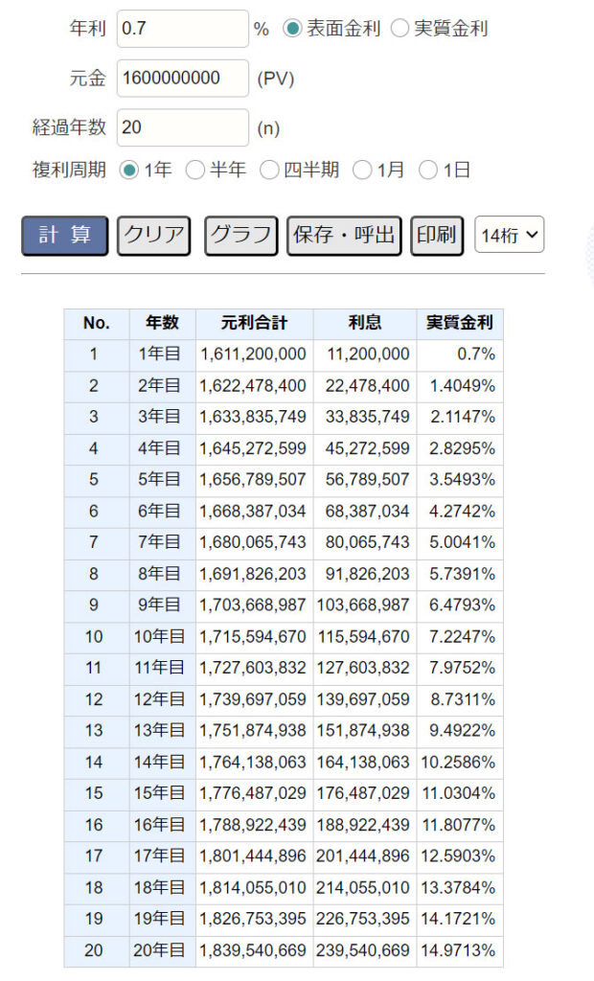Click the 利息 column header
The width and height of the screenshot is (594, 981).
coord(365,324)
